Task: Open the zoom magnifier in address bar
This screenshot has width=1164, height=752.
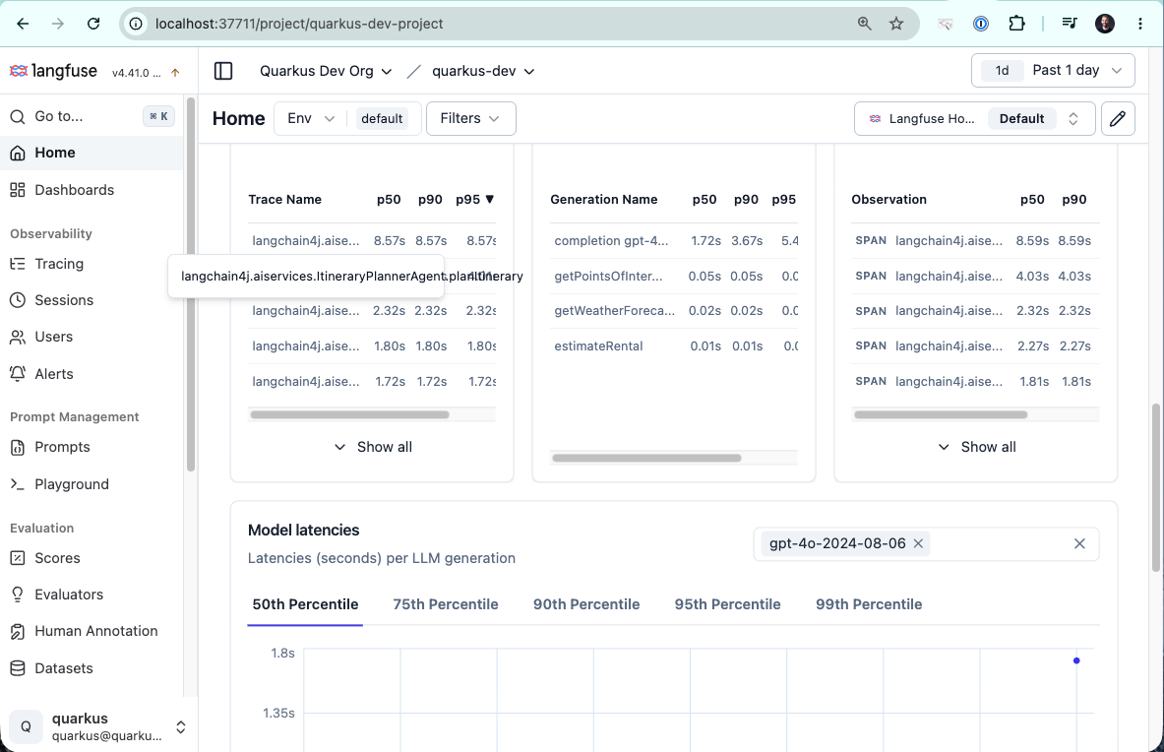Action: pos(864,24)
